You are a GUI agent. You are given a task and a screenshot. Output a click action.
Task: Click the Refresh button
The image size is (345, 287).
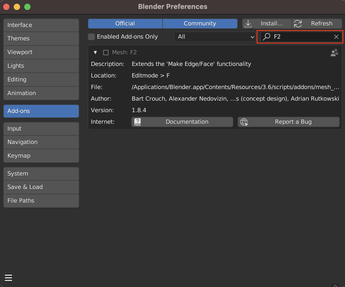317,24
